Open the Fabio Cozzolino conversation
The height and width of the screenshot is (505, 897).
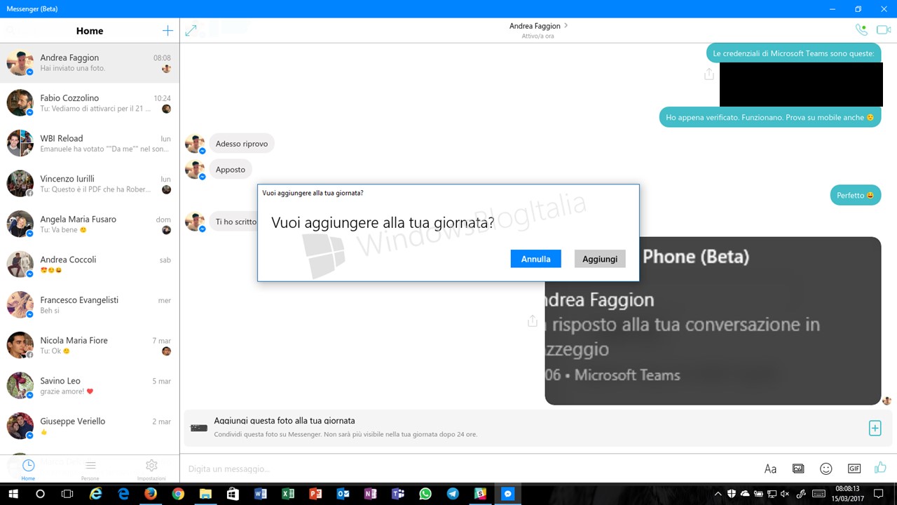[x=90, y=103]
